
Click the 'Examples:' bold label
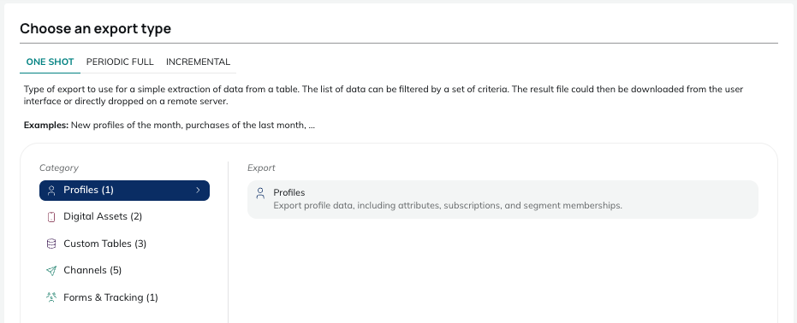coord(46,126)
